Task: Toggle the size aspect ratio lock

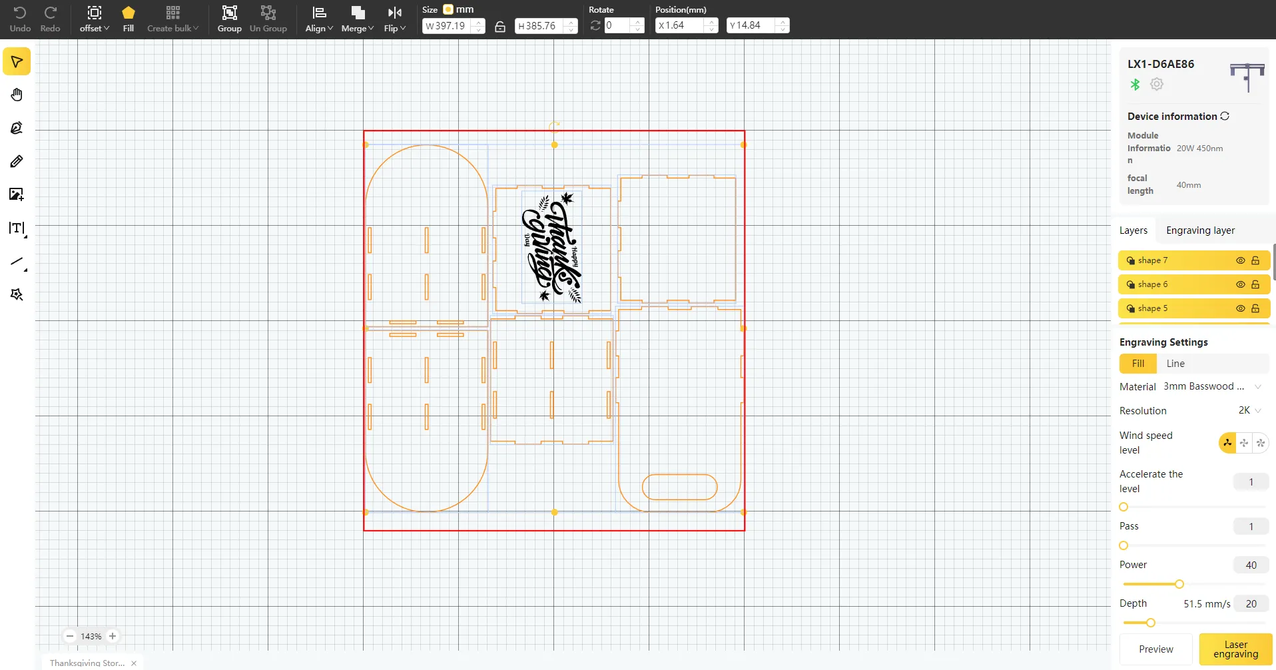Action: coord(500,26)
